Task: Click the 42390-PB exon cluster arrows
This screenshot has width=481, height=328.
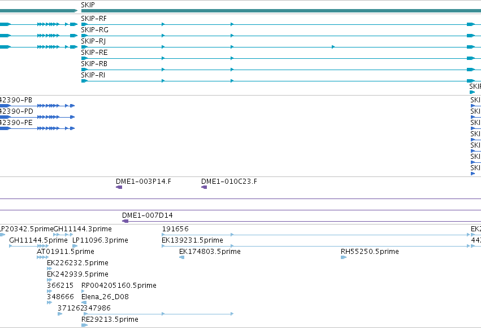Action: pyautogui.click(x=48, y=106)
